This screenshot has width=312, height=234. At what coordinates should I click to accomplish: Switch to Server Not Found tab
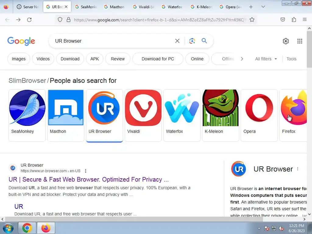[28, 7]
